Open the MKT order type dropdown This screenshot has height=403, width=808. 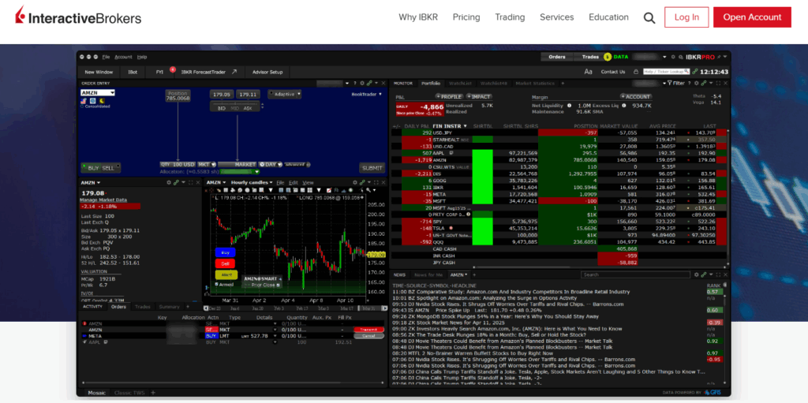tap(208, 164)
